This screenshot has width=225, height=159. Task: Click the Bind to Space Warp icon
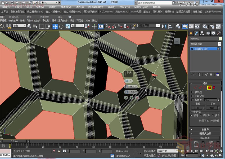9,26
